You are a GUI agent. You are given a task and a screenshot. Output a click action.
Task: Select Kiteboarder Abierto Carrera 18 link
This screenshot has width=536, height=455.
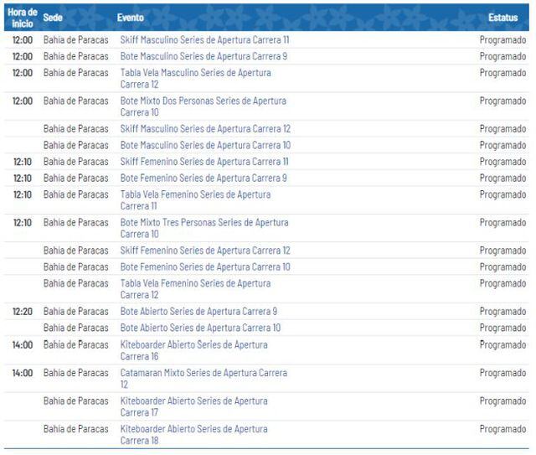pos(193,434)
